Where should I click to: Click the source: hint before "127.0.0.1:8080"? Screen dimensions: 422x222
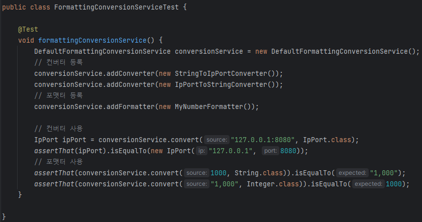click(217, 140)
